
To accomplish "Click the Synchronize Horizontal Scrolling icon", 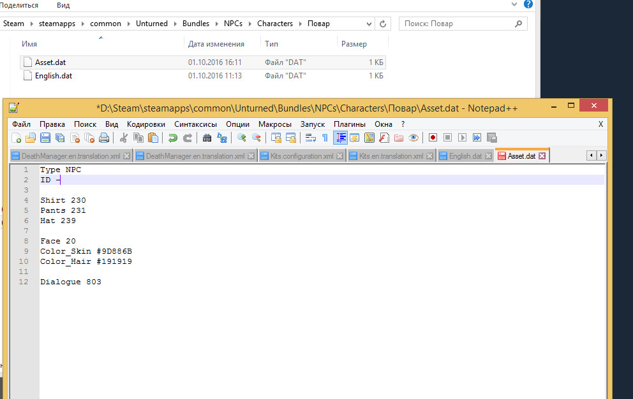I will tap(291, 138).
